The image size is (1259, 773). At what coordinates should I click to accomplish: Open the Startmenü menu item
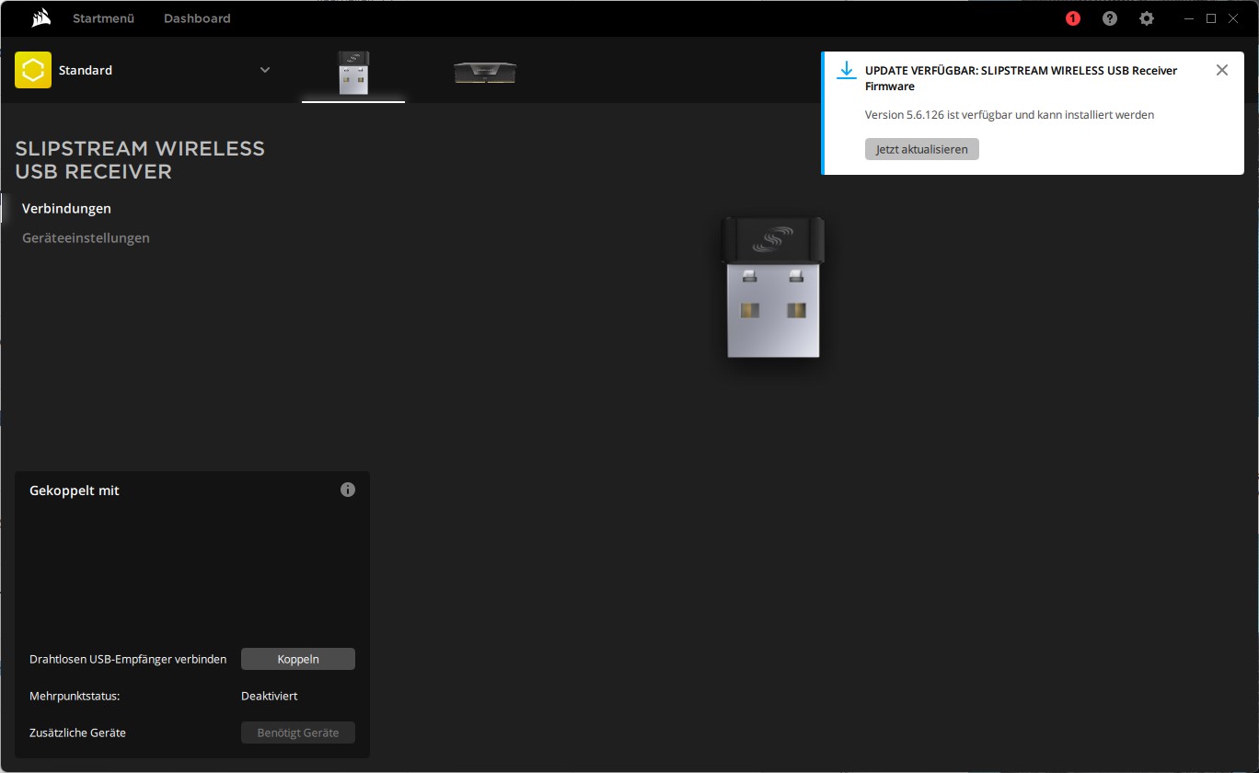[x=103, y=17]
